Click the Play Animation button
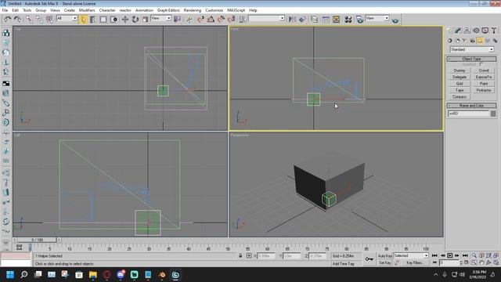 (x=449, y=255)
